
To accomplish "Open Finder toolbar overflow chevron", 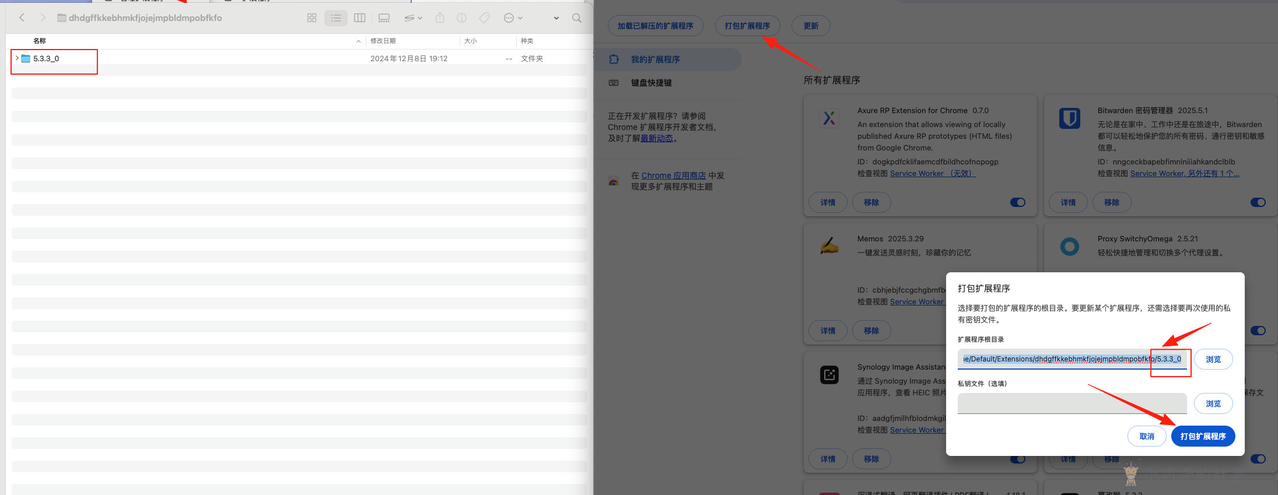I will tap(556, 18).
